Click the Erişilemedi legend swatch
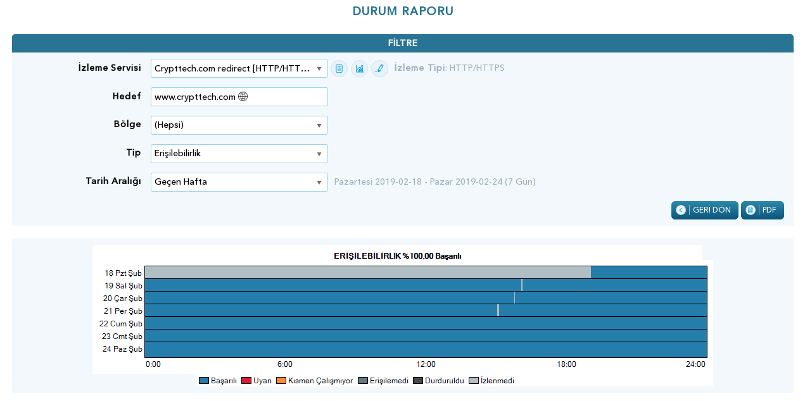 [x=363, y=381]
